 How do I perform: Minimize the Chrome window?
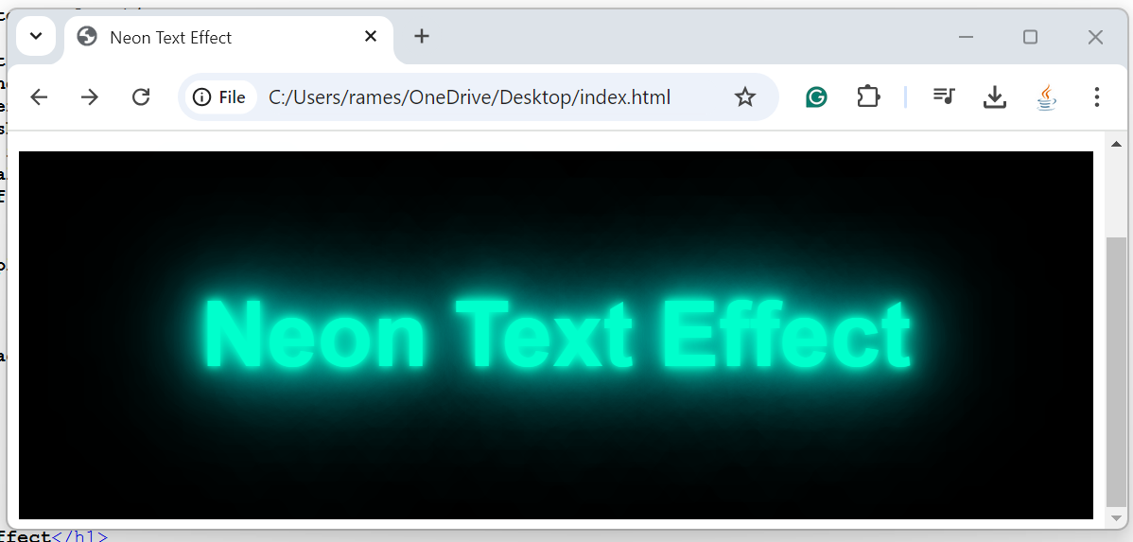967,37
